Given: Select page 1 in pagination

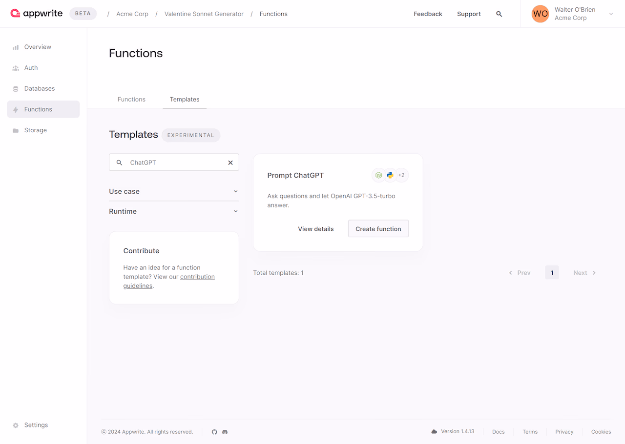Looking at the screenshot, I should pyautogui.click(x=552, y=273).
